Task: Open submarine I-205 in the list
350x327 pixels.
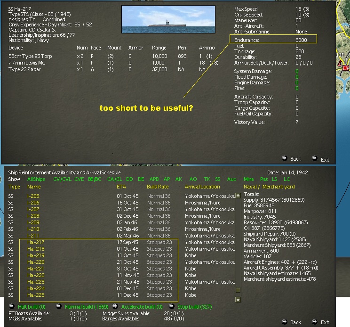Action: pos(33,196)
